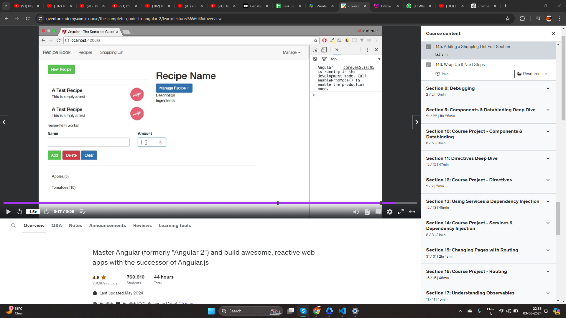
Task: Change the 1.5x playback speed
Action: tap(33, 212)
